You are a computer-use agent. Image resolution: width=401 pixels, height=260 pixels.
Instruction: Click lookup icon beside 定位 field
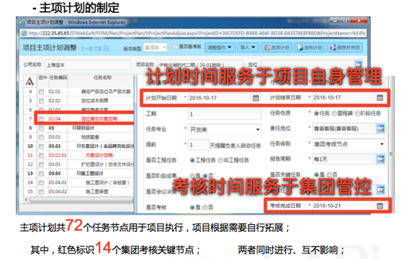click(359, 64)
